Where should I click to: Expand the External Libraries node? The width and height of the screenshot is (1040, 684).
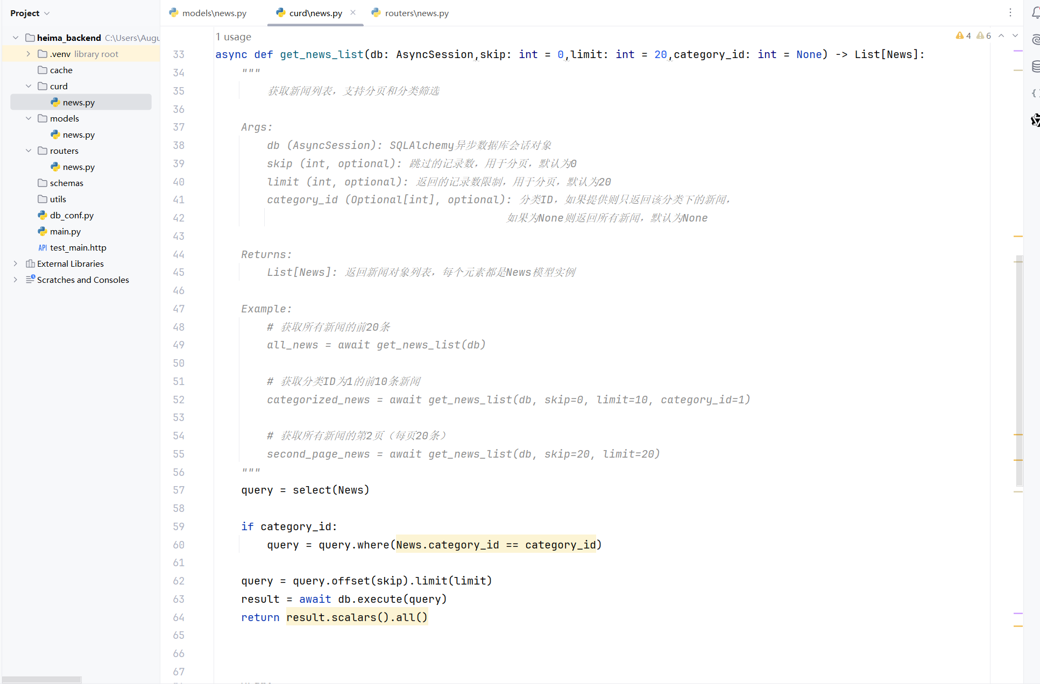(x=15, y=263)
